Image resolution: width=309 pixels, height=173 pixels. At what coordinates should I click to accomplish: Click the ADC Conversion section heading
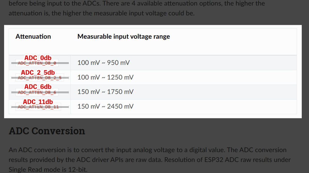(47, 131)
